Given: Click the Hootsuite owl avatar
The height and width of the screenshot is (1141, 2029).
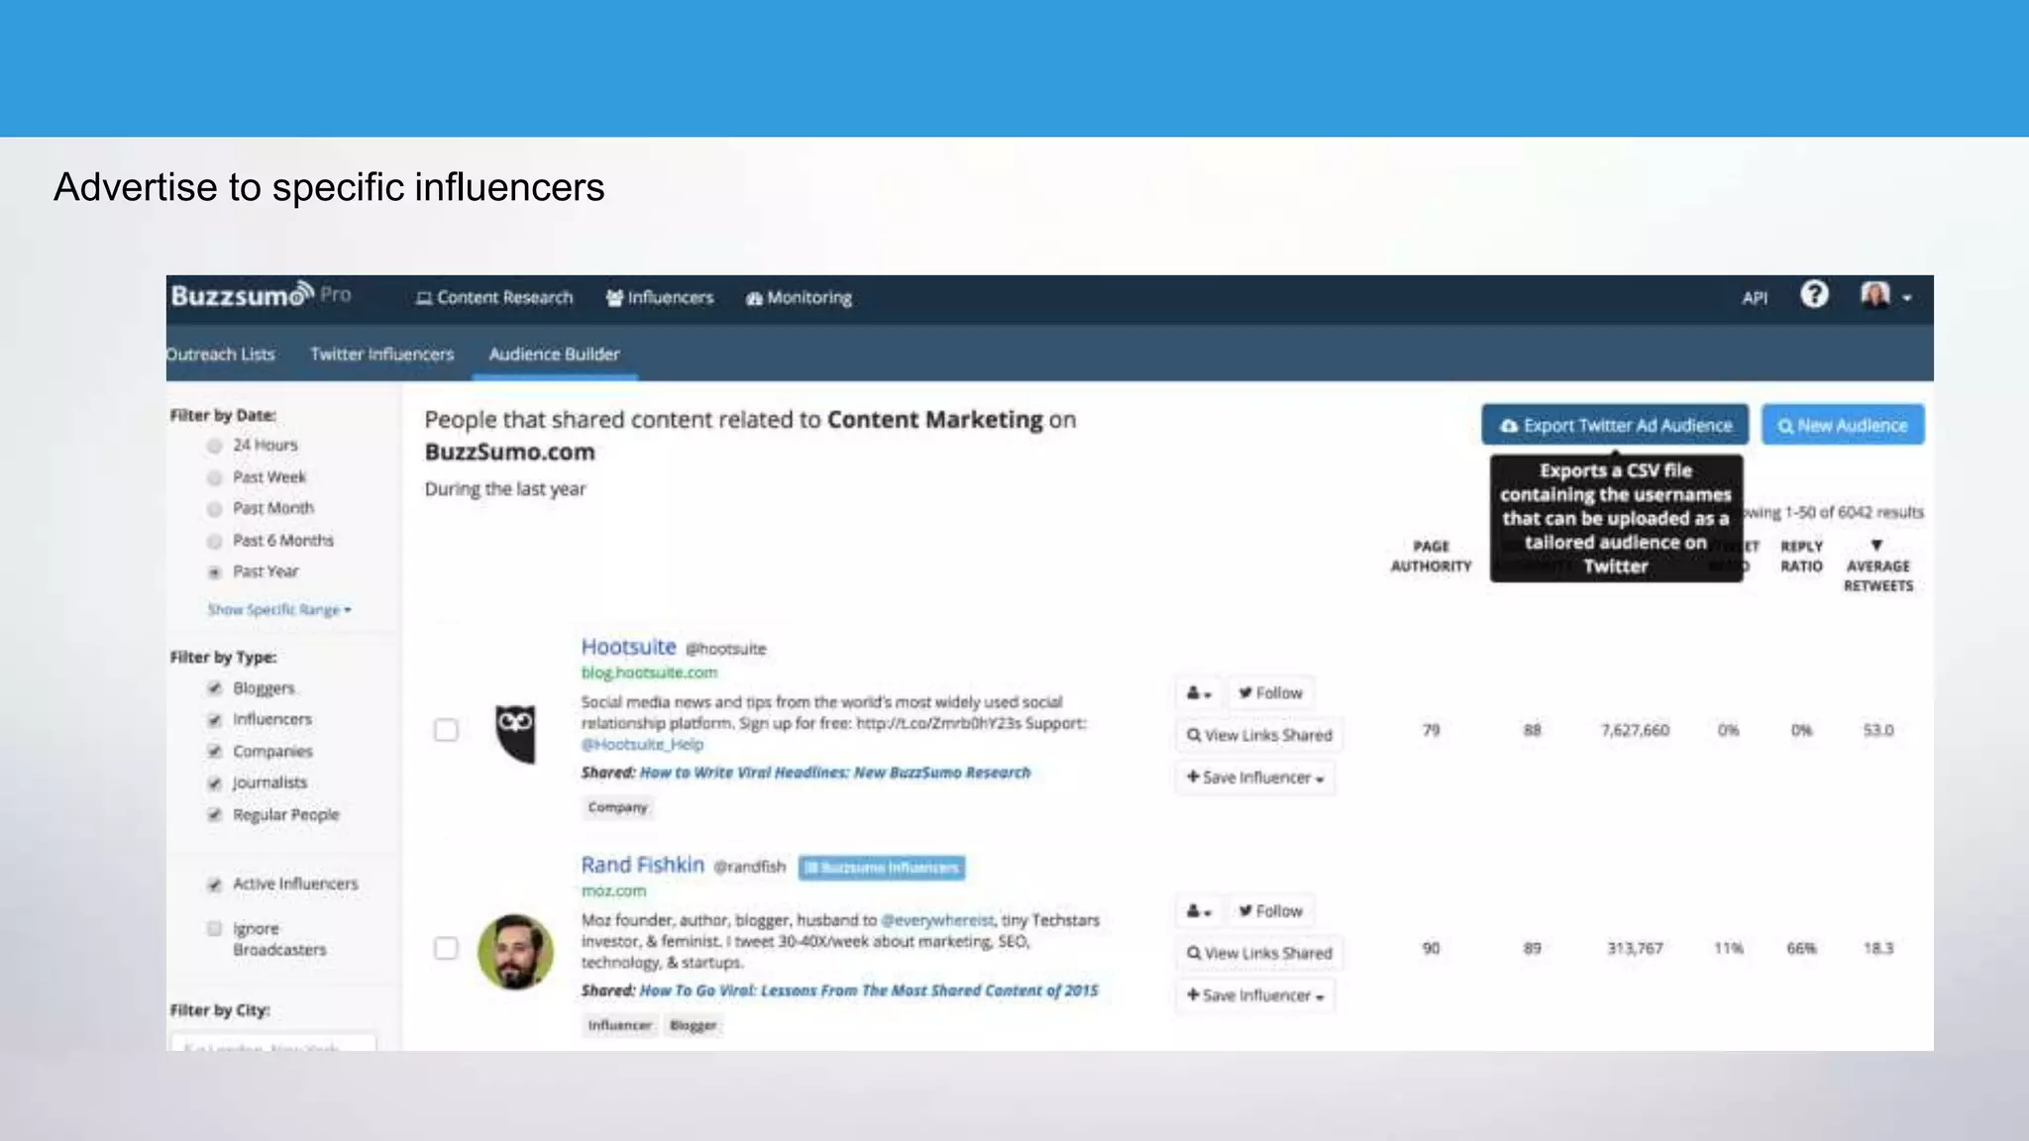Looking at the screenshot, I should point(515,733).
